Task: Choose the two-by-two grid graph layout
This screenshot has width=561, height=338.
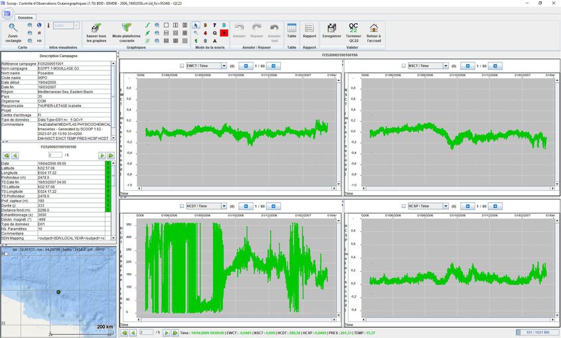Action: tap(175, 33)
